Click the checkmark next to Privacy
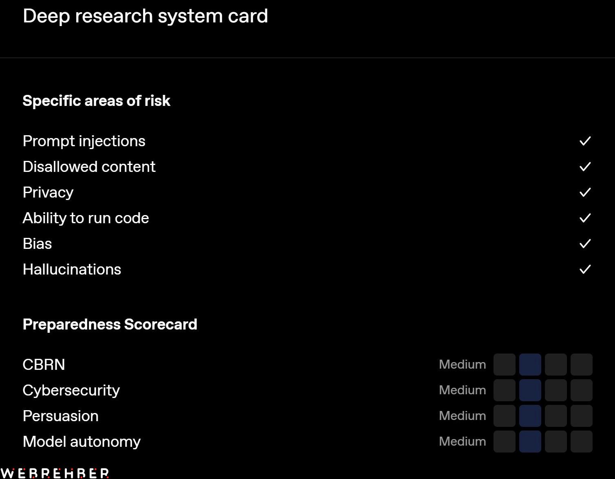 pyautogui.click(x=585, y=192)
